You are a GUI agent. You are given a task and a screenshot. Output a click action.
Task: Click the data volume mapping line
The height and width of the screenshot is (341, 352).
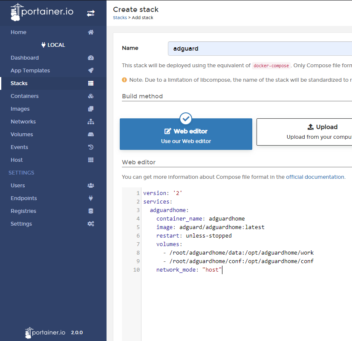[238, 253]
